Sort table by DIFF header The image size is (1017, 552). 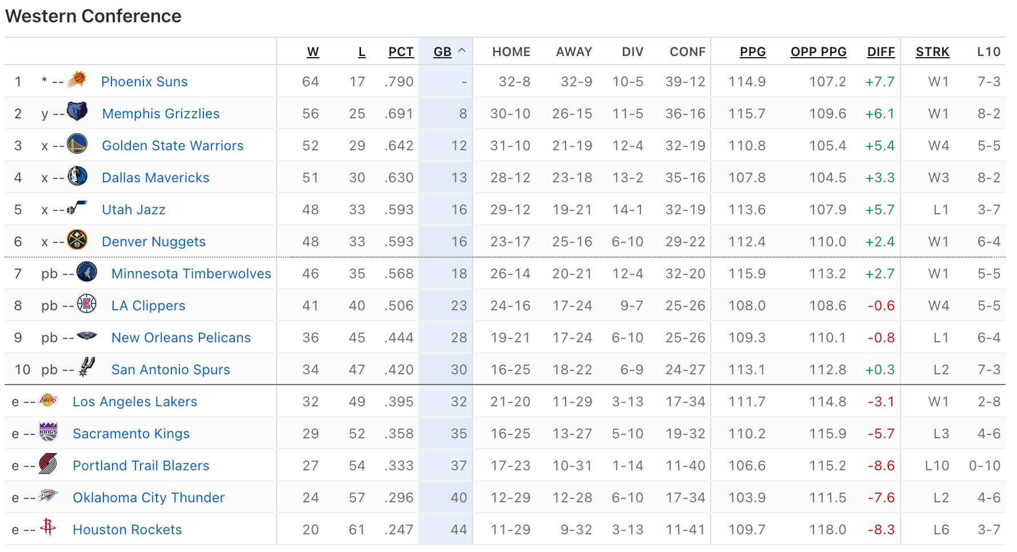(880, 52)
